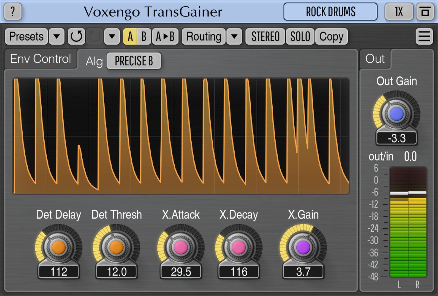Adjust the Out Gain knob

coord(397,114)
